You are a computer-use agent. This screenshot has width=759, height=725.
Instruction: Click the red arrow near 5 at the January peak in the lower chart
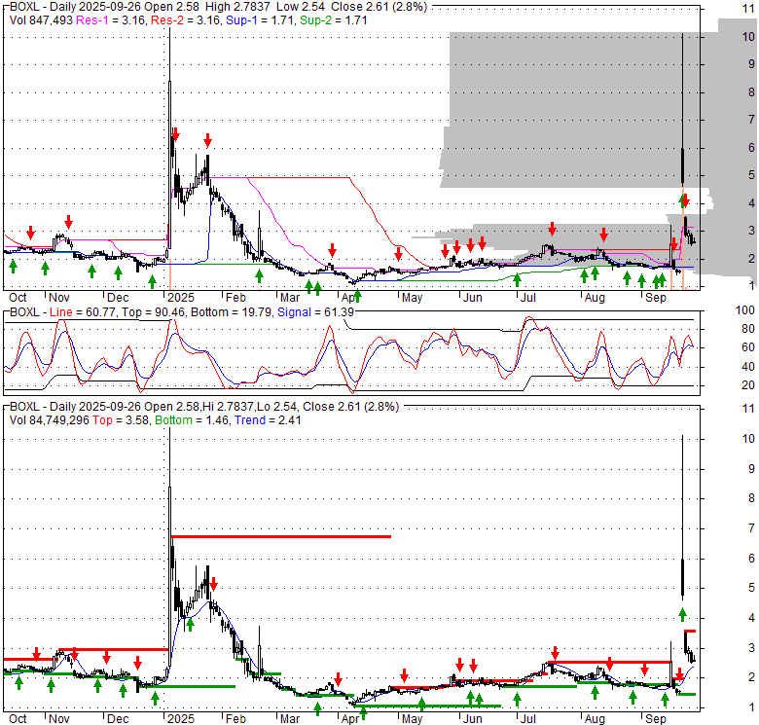tap(213, 584)
